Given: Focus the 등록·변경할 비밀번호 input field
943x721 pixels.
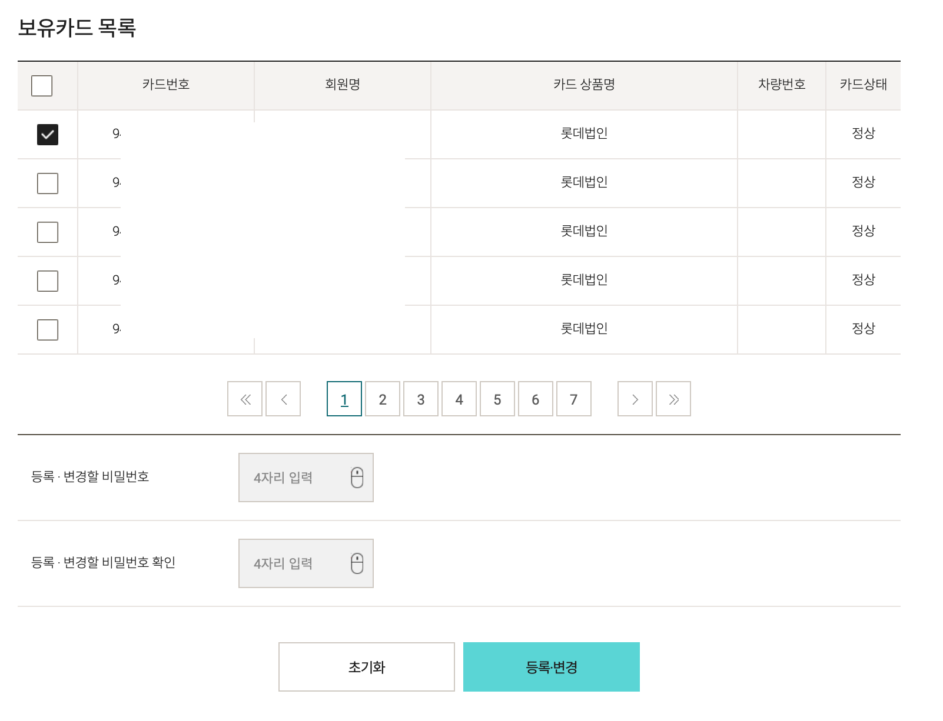Looking at the screenshot, I should pyautogui.click(x=306, y=478).
